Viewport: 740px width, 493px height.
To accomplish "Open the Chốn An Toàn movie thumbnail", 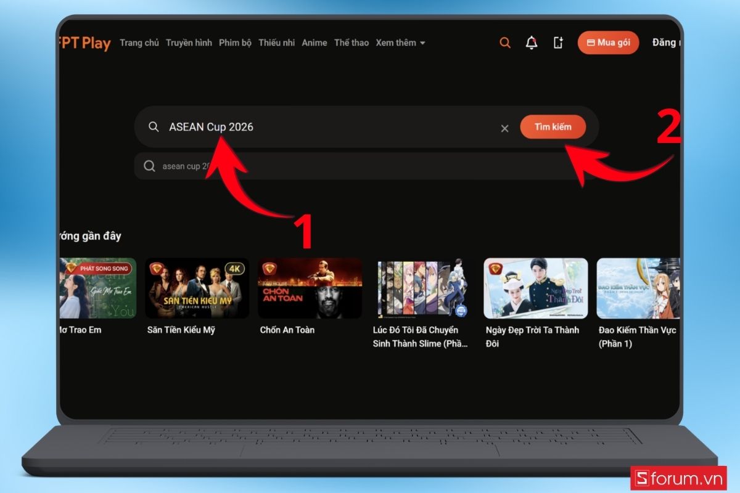I will (310, 288).
